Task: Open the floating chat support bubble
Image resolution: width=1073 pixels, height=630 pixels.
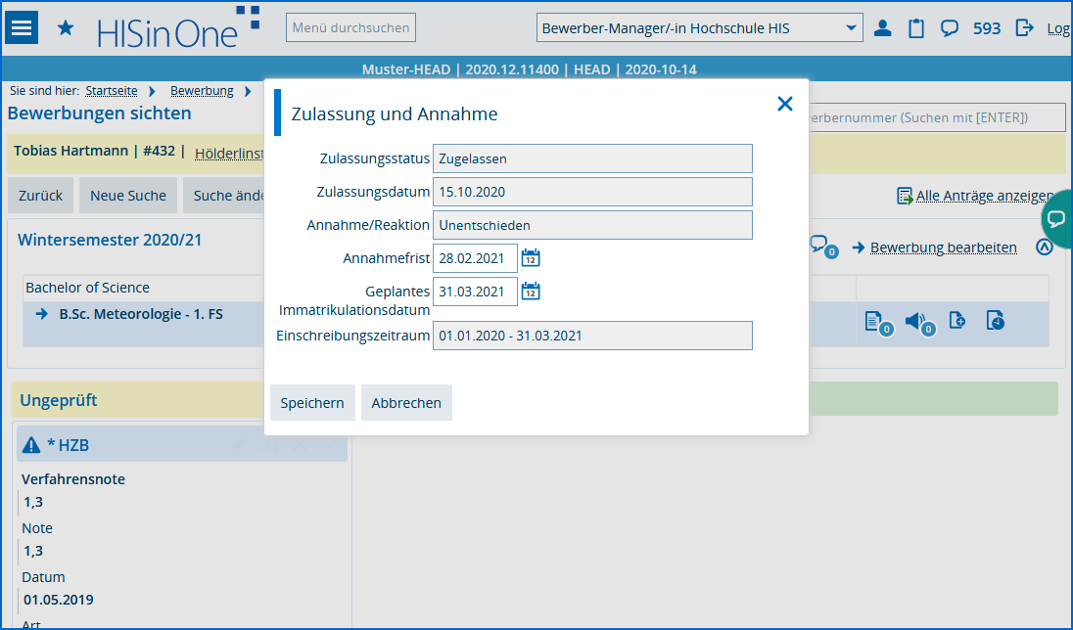Action: coord(1057,219)
